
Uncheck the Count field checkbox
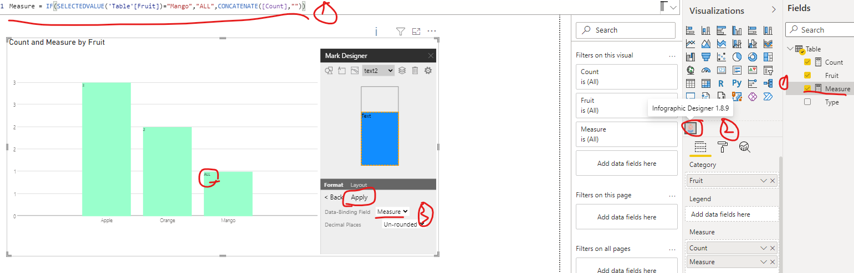(x=807, y=62)
